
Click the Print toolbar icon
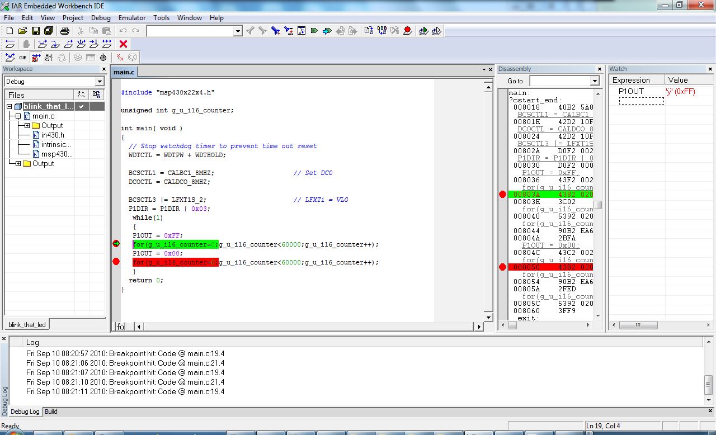point(65,31)
